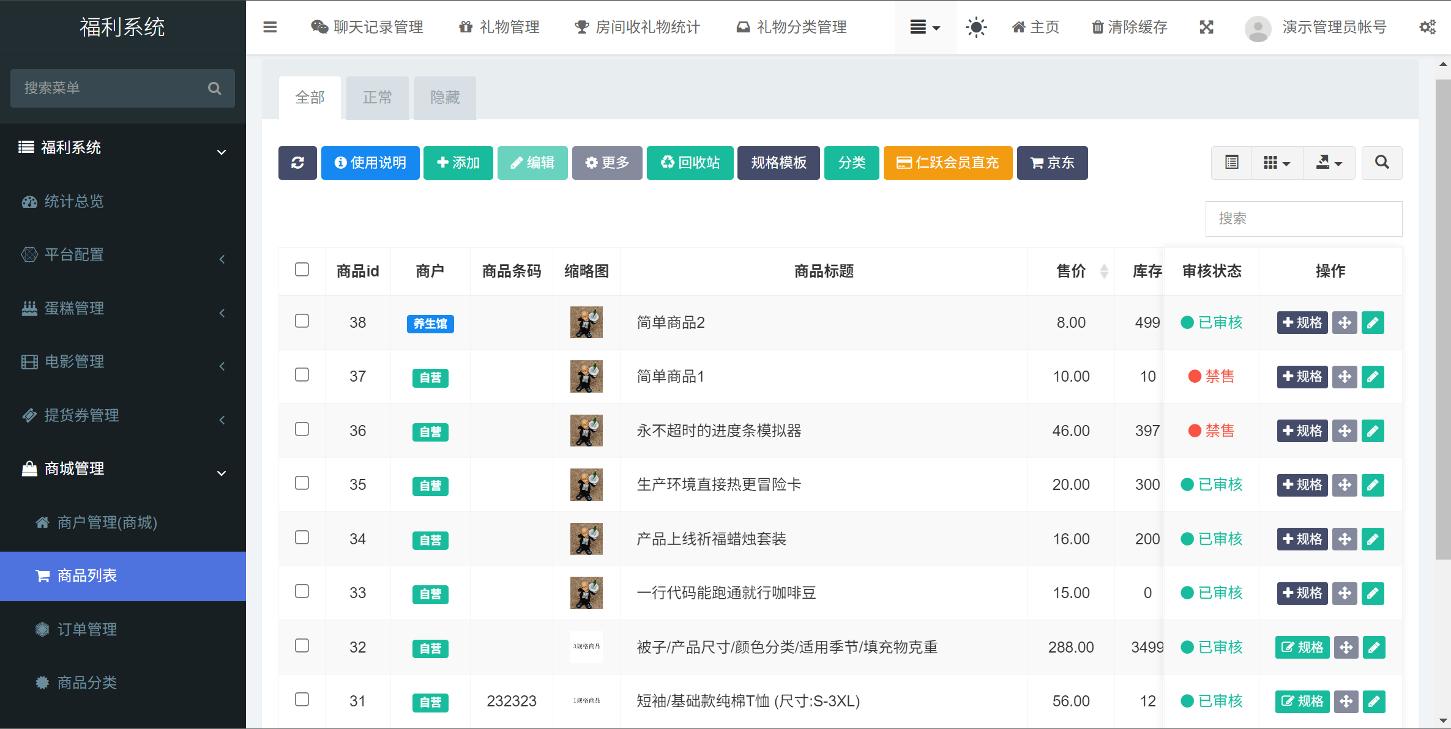Click the 仁跃会员直充 button
1451x729 pixels.
pyautogui.click(x=948, y=163)
